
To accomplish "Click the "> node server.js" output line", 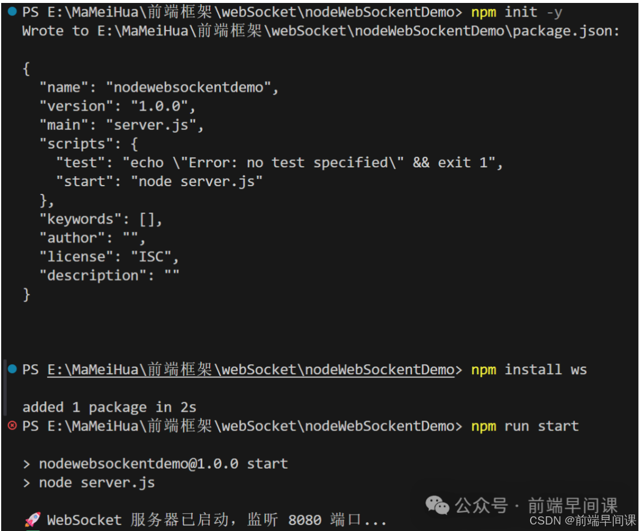I will [96, 482].
